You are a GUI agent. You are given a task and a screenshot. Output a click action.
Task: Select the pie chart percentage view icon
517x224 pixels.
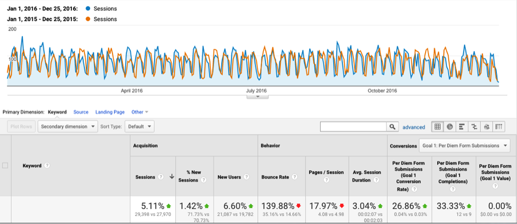pyautogui.click(x=450, y=127)
